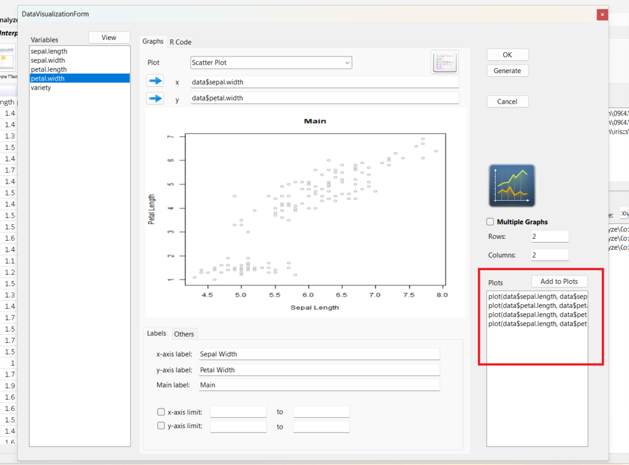Select variety in the Variables list
629x465 pixels.
click(41, 87)
